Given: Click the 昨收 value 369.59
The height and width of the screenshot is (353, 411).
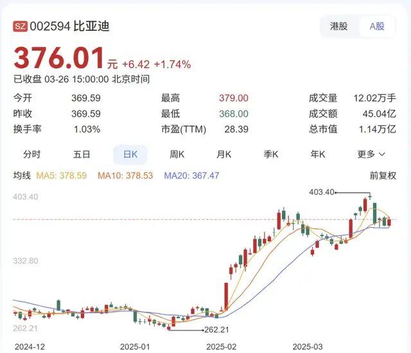Looking at the screenshot, I should point(86,114).
